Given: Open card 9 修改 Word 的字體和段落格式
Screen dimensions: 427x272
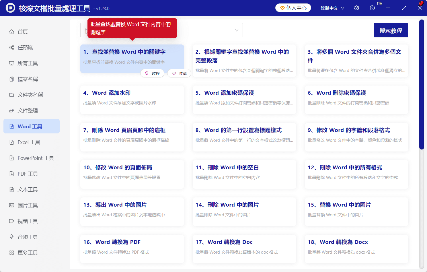Looking at the screenshot, I should tap(356, 137).
